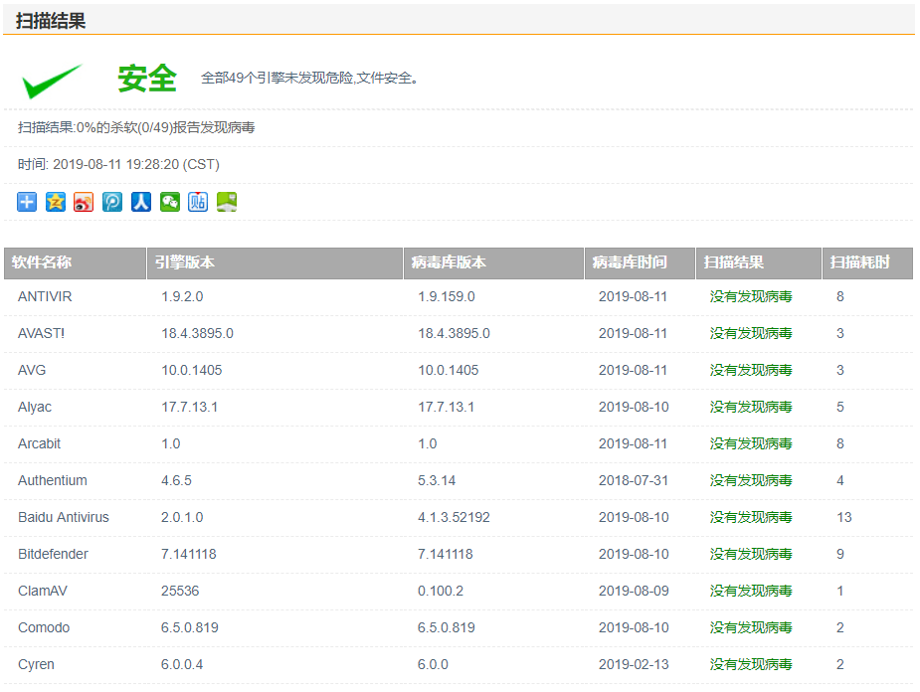Share to Sina Weibo via red-eye icon
Image resolution: width=920 pixels, height=692 pixels.
[84, 202]
